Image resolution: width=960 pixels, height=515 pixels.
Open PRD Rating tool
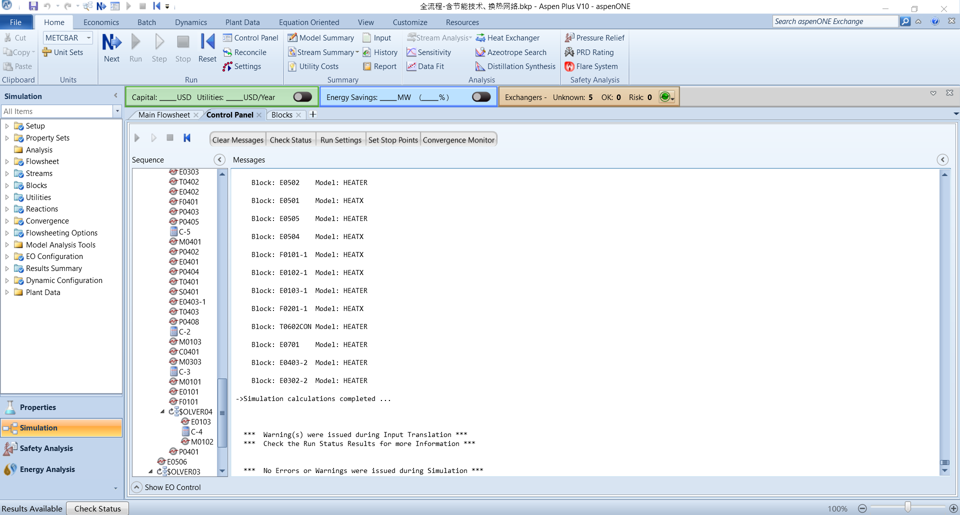(x=589, y=52)
